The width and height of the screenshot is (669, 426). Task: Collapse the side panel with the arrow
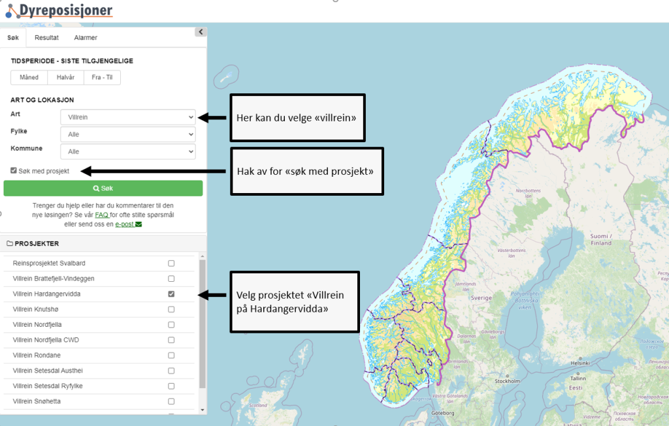[201, 32]
